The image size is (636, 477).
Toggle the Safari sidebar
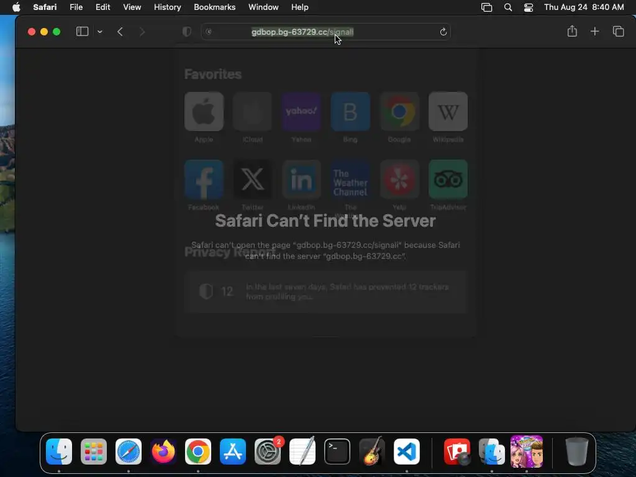(x=83, y=32)
